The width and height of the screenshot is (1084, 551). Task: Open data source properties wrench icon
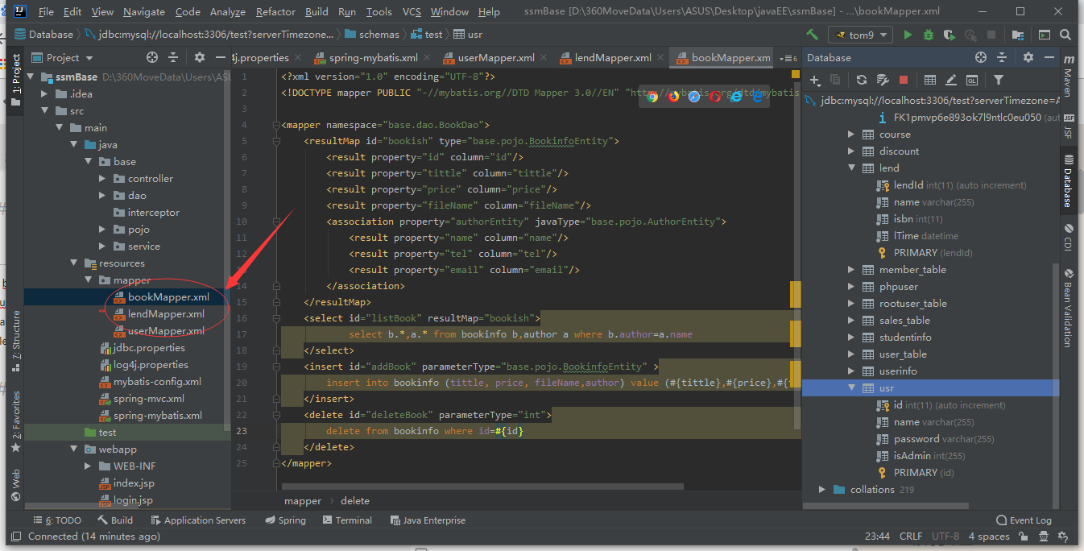pos(882,80)
